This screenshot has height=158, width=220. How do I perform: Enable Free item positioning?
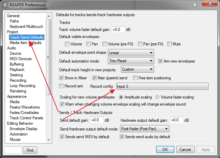point(135,78)
